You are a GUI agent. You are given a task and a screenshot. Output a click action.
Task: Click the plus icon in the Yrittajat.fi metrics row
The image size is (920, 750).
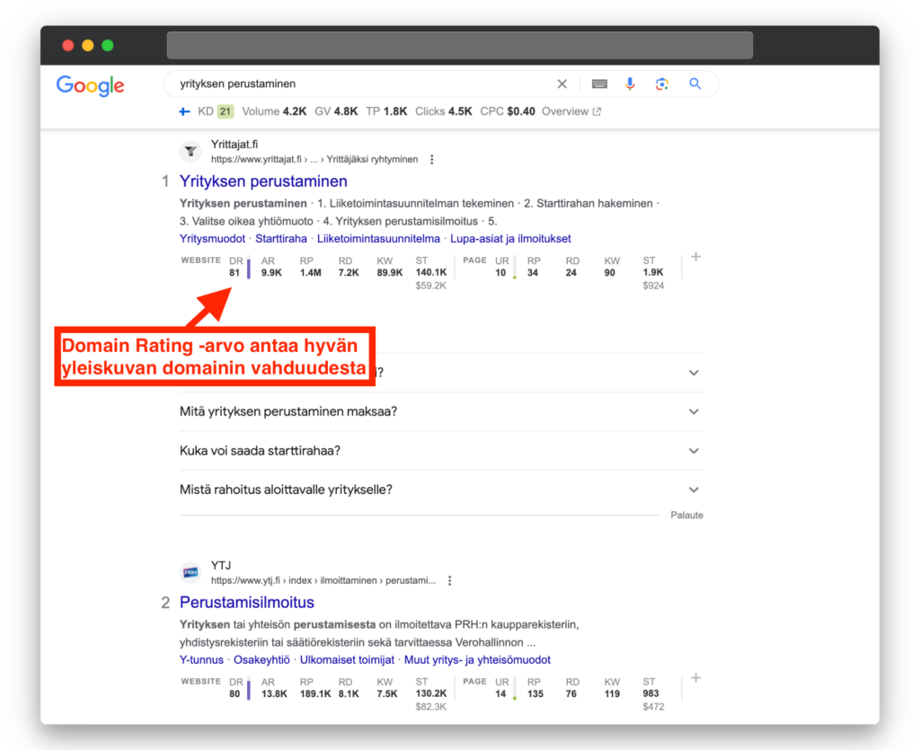[696, 257]
